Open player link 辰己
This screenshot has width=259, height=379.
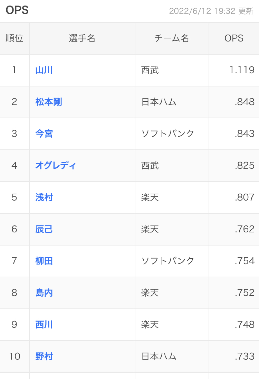point(44,229)
